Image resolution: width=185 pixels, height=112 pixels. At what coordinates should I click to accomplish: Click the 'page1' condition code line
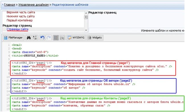pyautogui.click(x=32, y=63)
